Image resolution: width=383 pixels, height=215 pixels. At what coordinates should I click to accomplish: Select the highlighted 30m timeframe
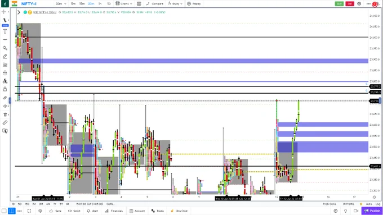91,4
